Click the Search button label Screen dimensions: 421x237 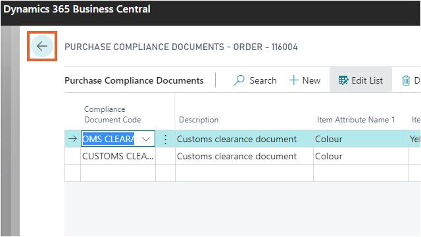263,80
